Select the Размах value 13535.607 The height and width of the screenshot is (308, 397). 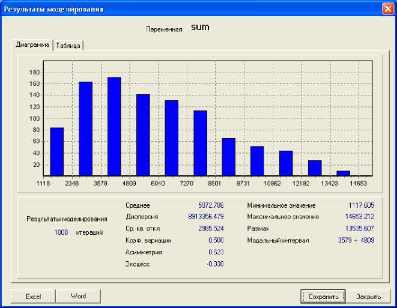pyautogui.click(x=359, y=229)
